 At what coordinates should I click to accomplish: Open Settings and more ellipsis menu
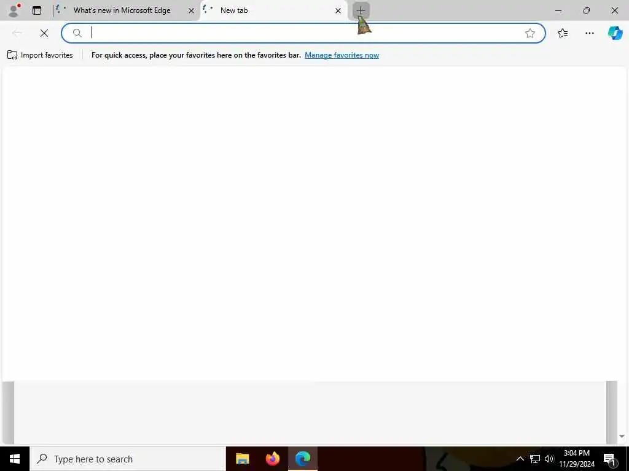[x=589, y=33]
